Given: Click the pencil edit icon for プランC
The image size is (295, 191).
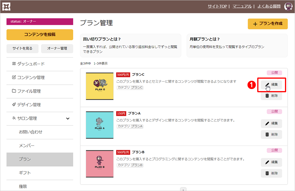Looking at the screenshot, I should pos(267,85).
